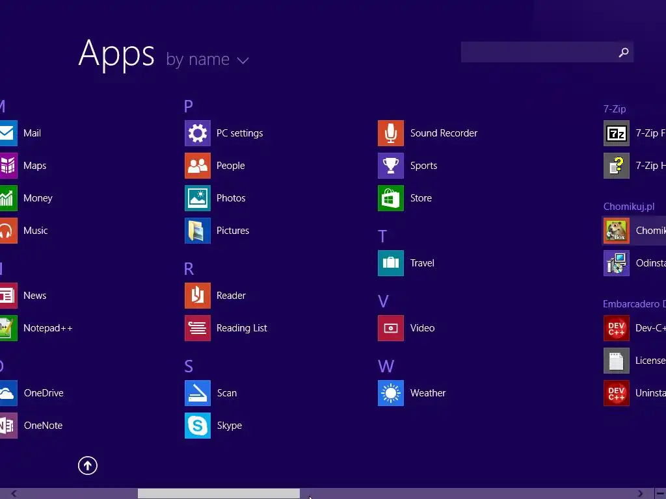Click the 'Travel' label
This screenshot has height=499, width=666.
pyautogui.click(x=422, y=263)
